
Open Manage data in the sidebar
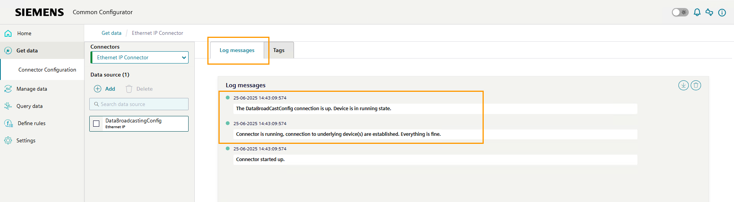(42, 89)
